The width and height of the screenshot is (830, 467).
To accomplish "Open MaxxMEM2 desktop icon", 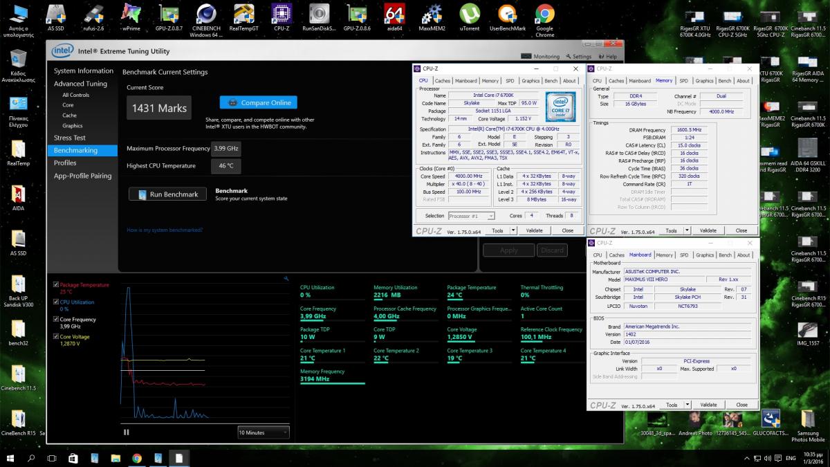I will (x=432, y=17).
